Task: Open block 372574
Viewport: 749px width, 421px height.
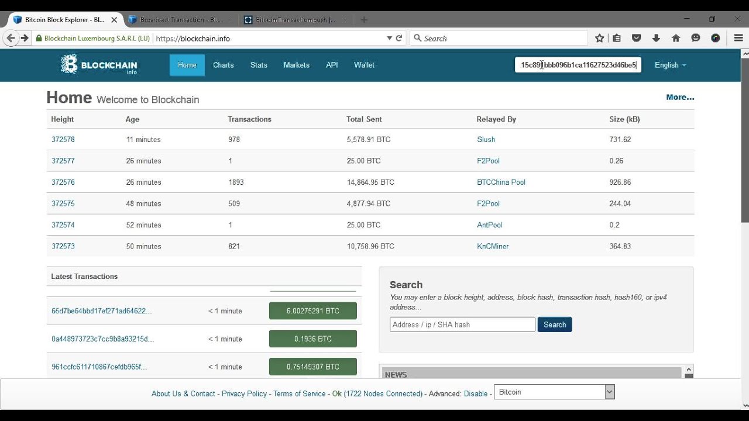Action: click(x=63, y=225)
